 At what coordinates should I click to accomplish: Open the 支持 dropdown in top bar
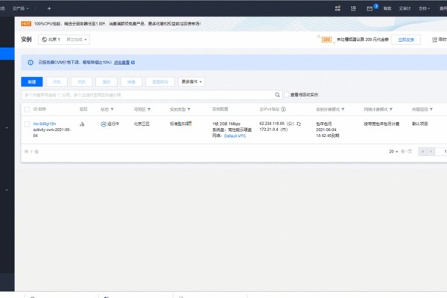(424, 8)
